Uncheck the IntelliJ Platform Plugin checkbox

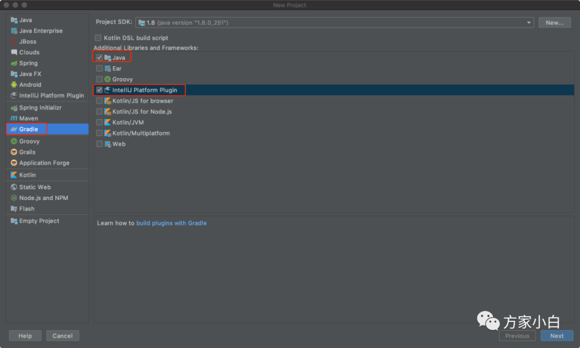click(99, 90)
